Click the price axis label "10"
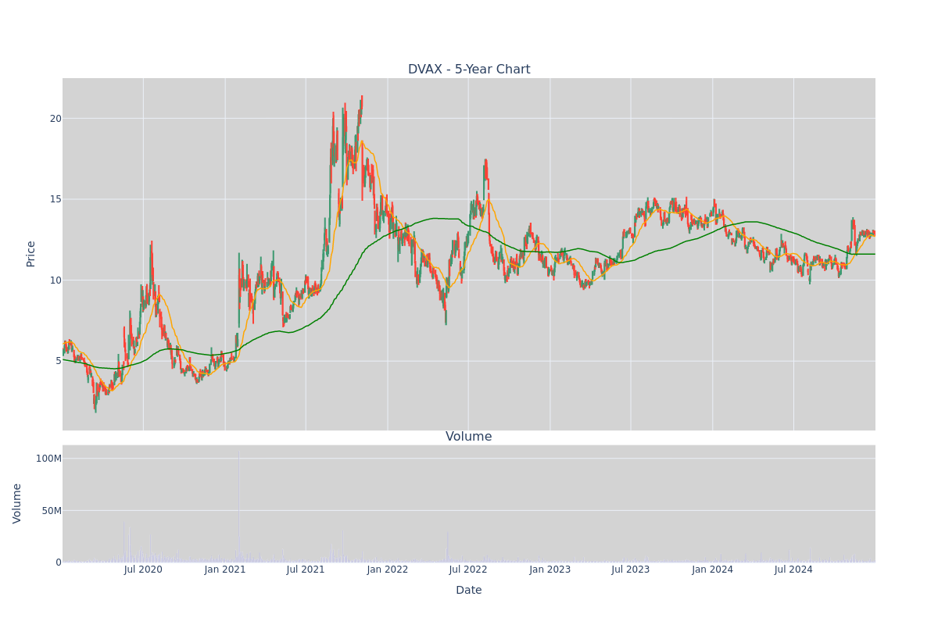The image size is (938, 625). tap(55, 280)
